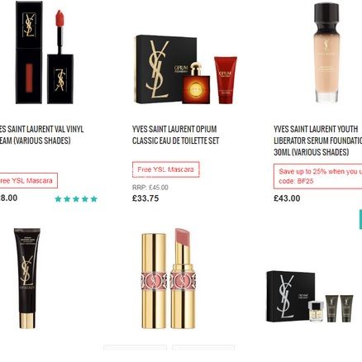Click the left button below the gold lipstick

coord(135,348)
